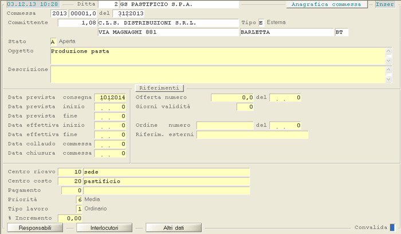Click the Riferim. esterni field
The width and height of the screenshot is (401, 234).
pos(253,135)
